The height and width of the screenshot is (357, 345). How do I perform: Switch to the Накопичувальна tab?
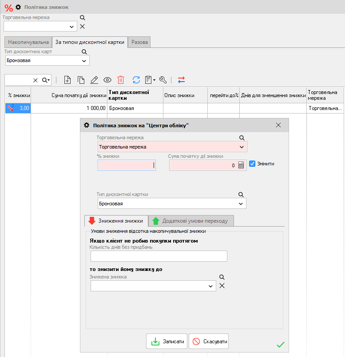pos(28,42)
